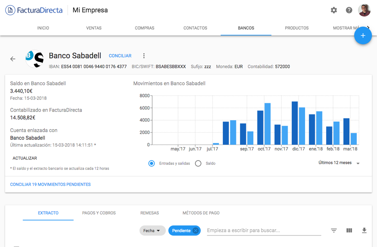
Task: Go to the COMPRAS tab
Action: (144, 28)
